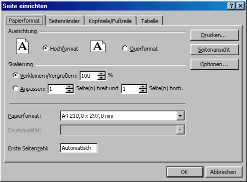
Task: Click the portrait page orientation icon
Action: (x=22, y=46)
